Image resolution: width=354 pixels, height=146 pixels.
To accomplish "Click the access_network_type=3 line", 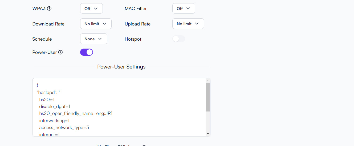I will coord(64,128).
